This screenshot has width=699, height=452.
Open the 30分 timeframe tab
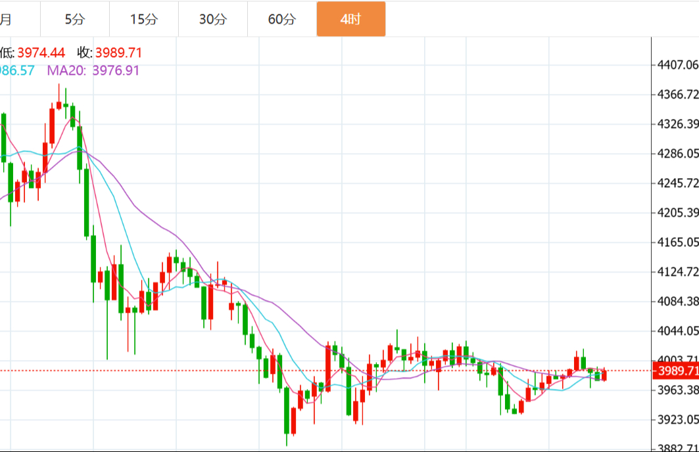coord(213,19)
